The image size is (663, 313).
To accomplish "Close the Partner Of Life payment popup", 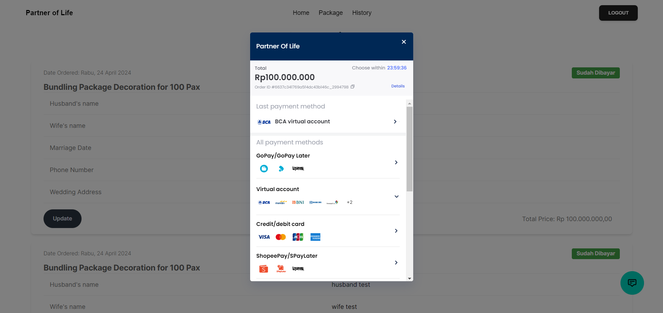I will (x=404, y=42).
